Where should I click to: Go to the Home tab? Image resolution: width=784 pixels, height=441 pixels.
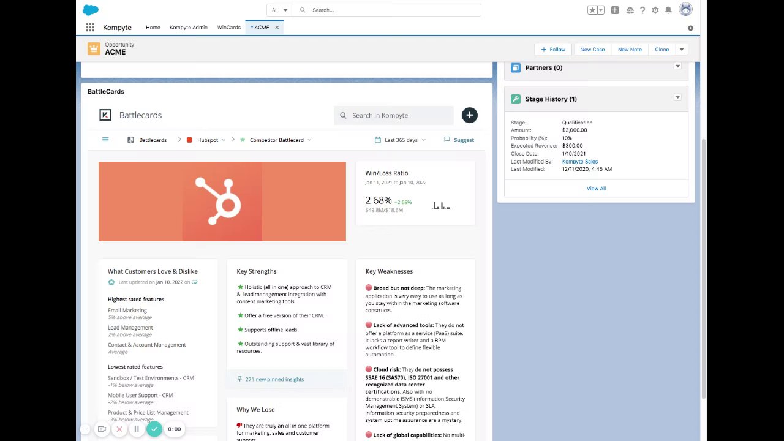click(x=153, y=28)
